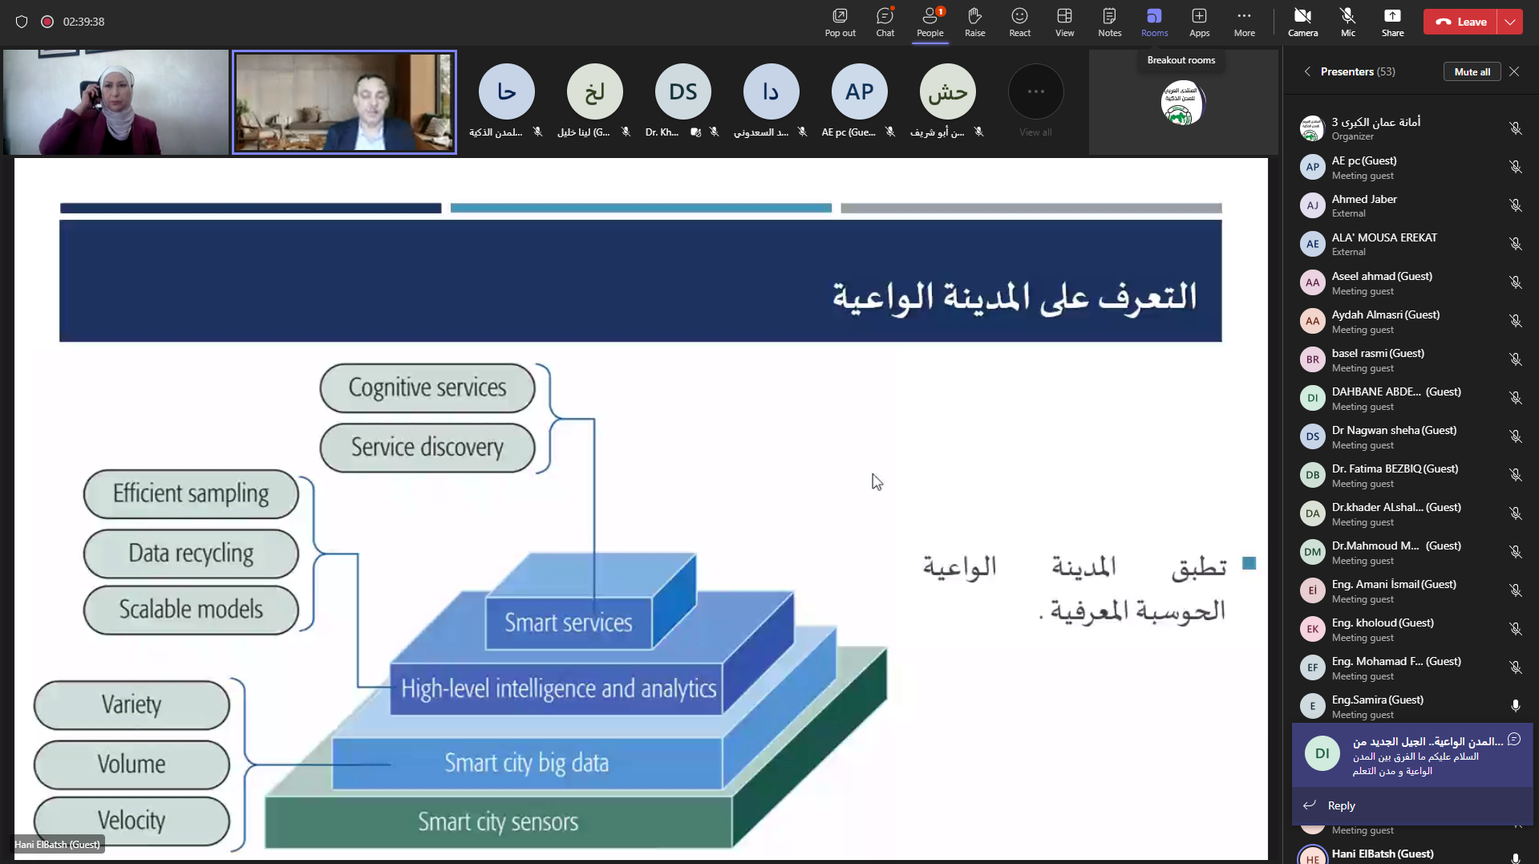This screenshot has width=1539, height=864.
Task: Select the woman's video thumbnail
Action: click(x=115, y=102)
